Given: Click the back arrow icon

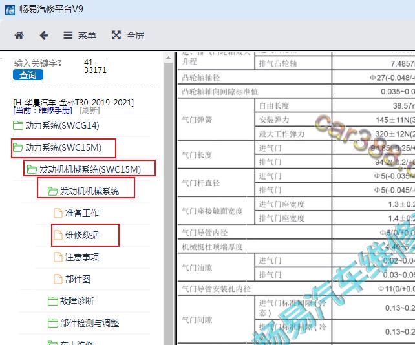Looking at the screenshot, I should [x=44, y=35].
